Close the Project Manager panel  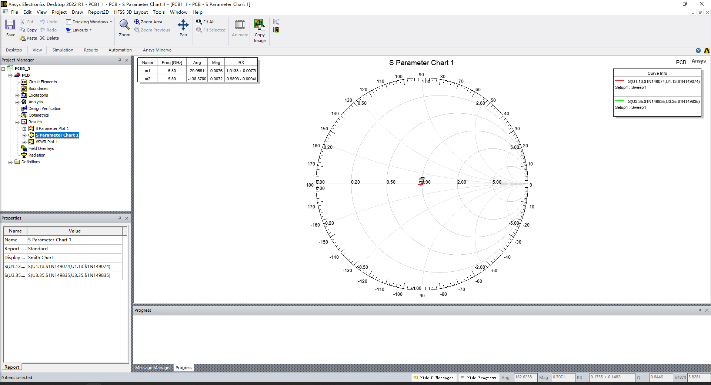[x=127, y=60]
